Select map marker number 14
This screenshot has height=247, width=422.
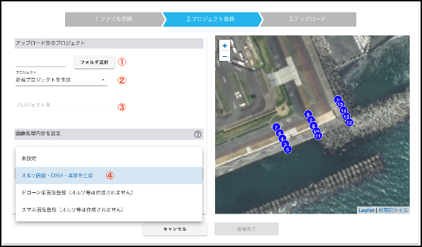(343, 110)
